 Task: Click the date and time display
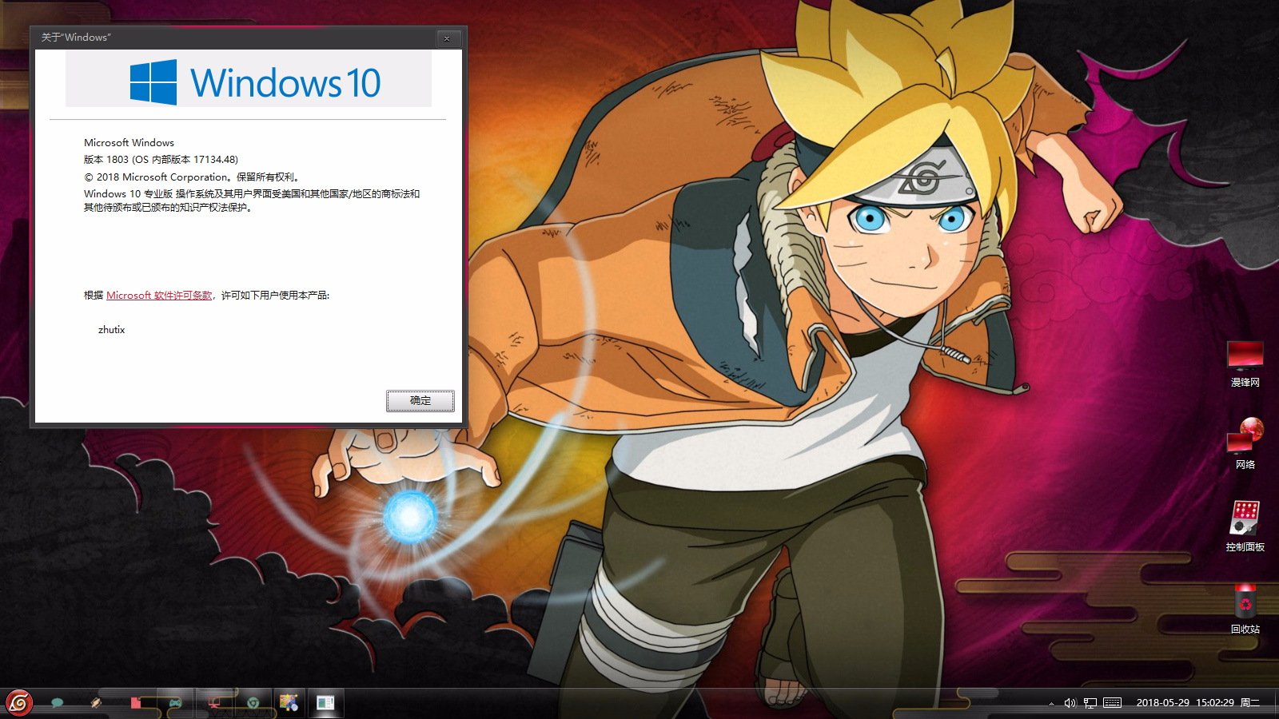tap(1197, 703)
